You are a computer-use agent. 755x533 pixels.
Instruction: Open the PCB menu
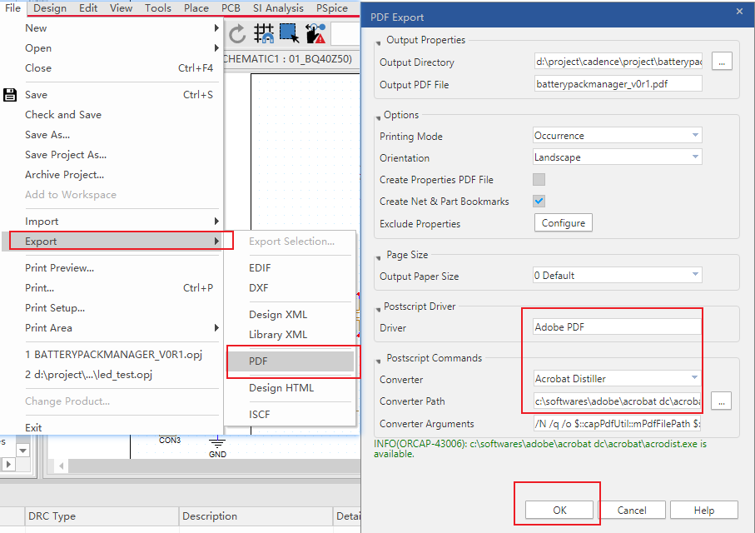231,8
